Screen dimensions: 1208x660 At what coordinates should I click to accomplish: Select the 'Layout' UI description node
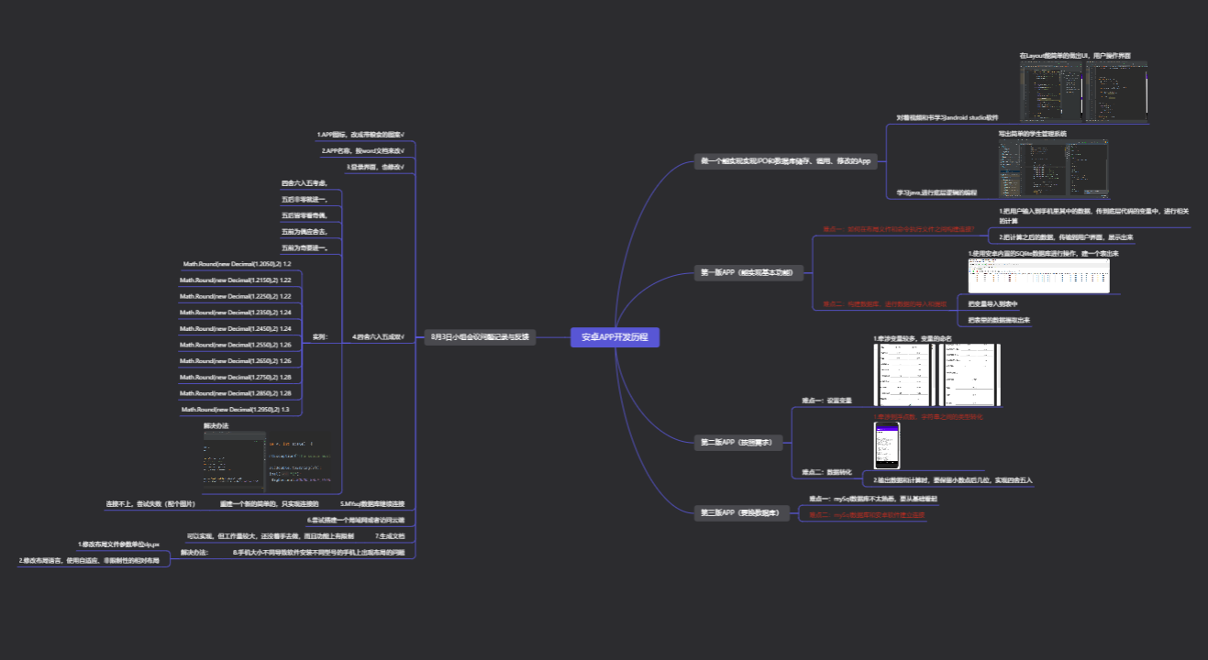coord(1075,56)
